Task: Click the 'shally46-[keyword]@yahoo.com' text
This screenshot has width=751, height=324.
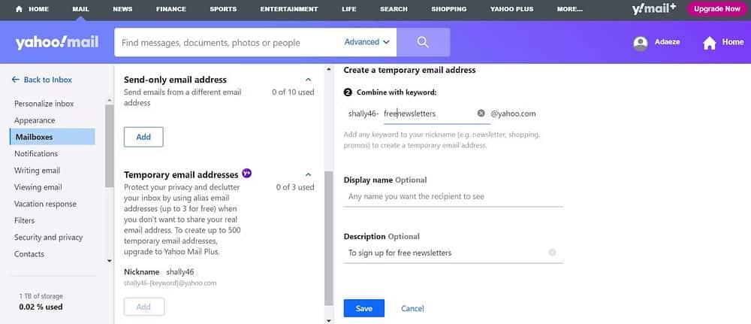Action: tap(170, 283)
